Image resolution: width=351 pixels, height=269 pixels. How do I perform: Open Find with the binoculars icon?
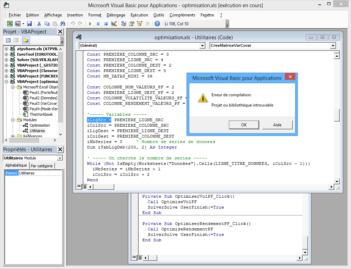coord(62,24)
